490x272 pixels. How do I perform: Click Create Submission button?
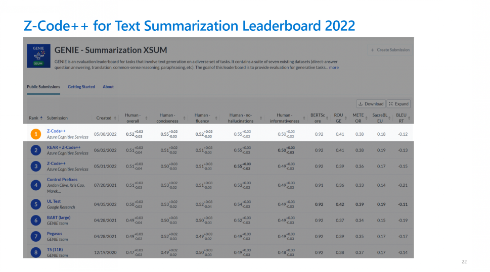click(390, 50)
